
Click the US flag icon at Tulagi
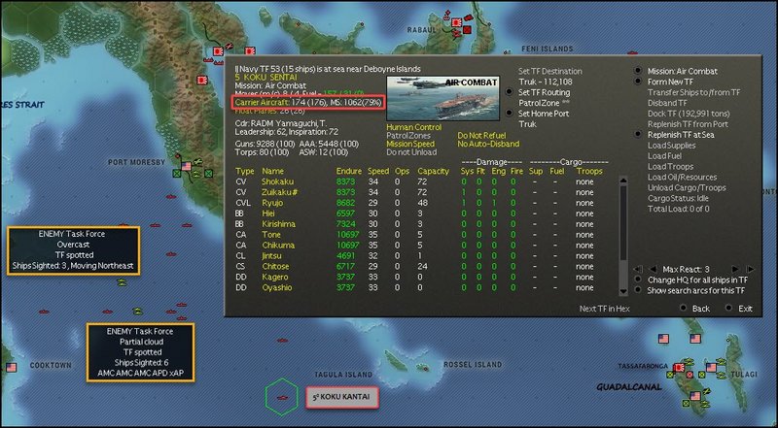pos(711,368)
